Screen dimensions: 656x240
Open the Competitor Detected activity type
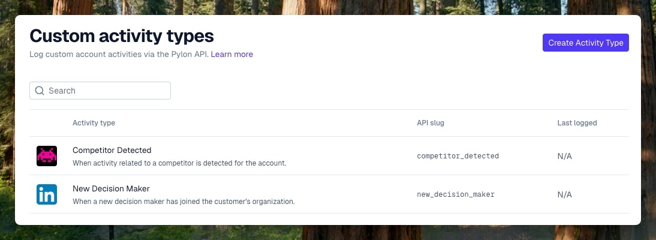[112, 150]
